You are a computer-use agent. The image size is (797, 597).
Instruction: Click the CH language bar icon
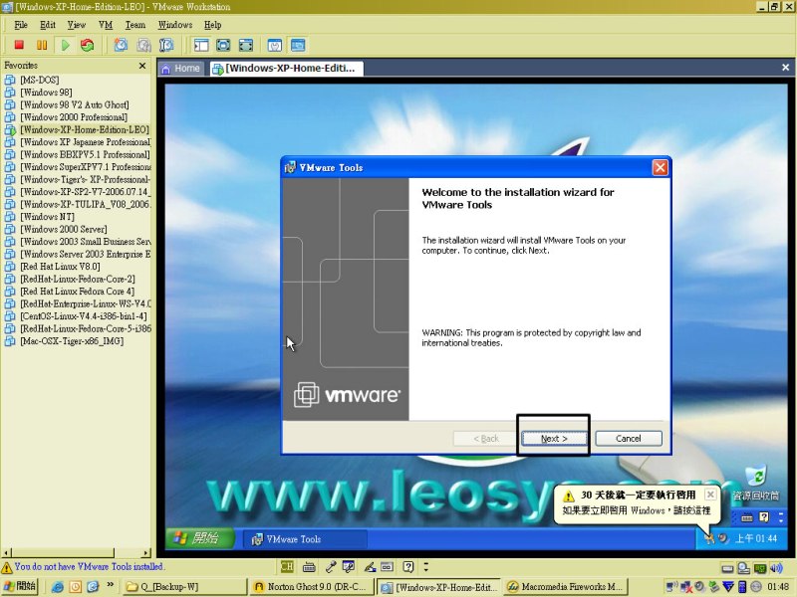pos(287,566)
